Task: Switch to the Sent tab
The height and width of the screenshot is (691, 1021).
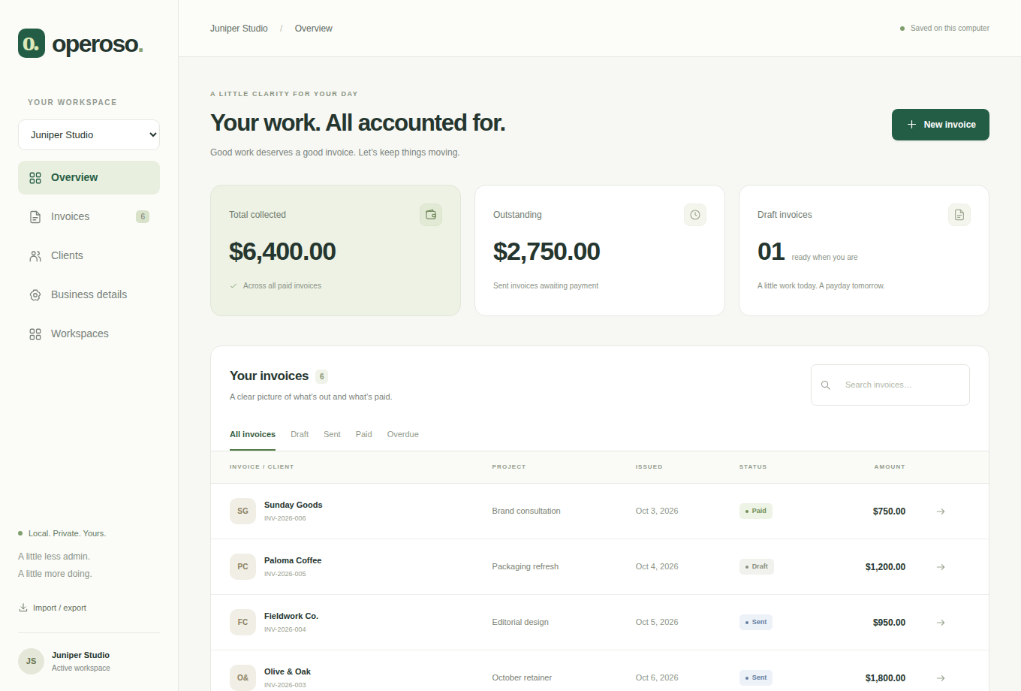Action: pyautogui.click(x=332, y=434)
